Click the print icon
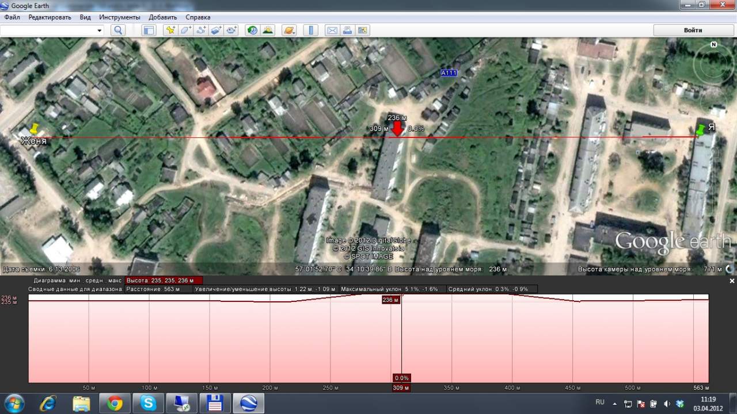Image resolution: width=737 pixels, height=414 pixels. click(347, 30)
